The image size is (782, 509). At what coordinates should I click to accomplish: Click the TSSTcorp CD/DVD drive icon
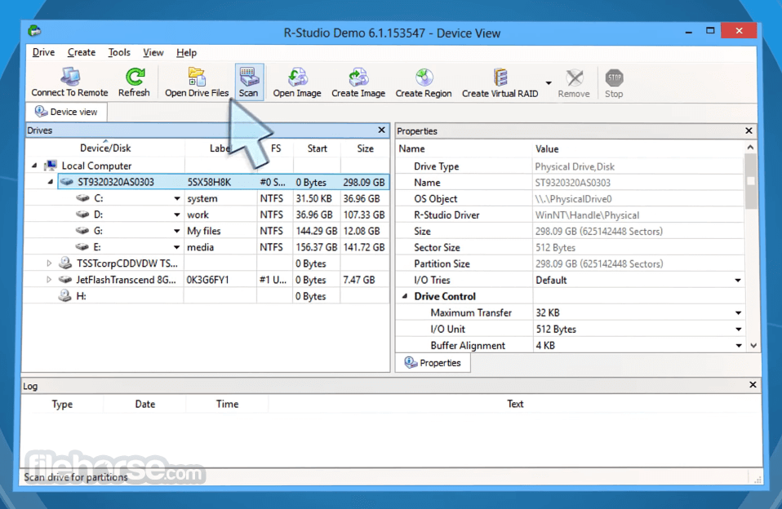click(64, 263)
